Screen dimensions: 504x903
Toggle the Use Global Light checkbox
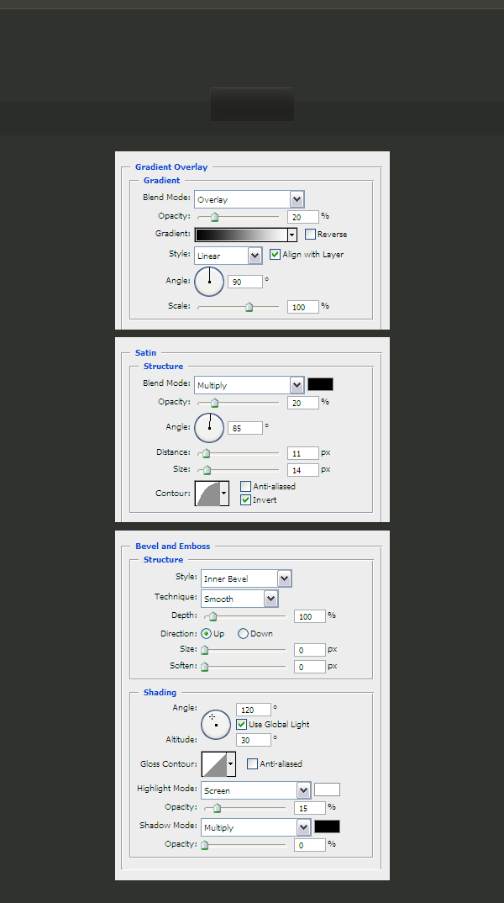tap(241, 724)
